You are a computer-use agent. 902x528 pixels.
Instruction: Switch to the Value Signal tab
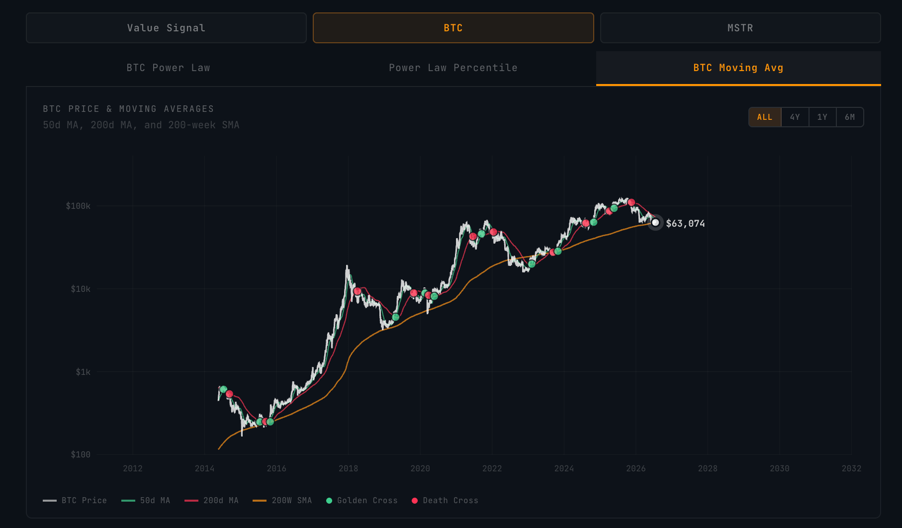(166, 28)
